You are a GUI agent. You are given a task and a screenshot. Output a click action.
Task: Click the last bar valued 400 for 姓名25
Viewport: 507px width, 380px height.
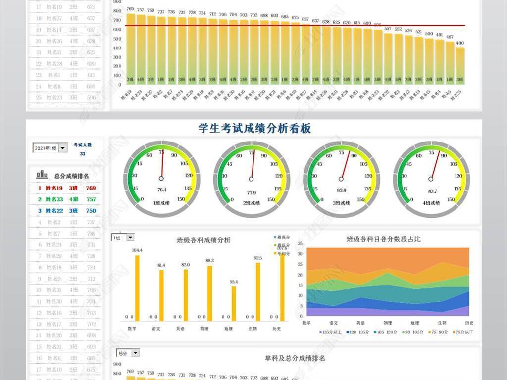(x=460, y=66)
